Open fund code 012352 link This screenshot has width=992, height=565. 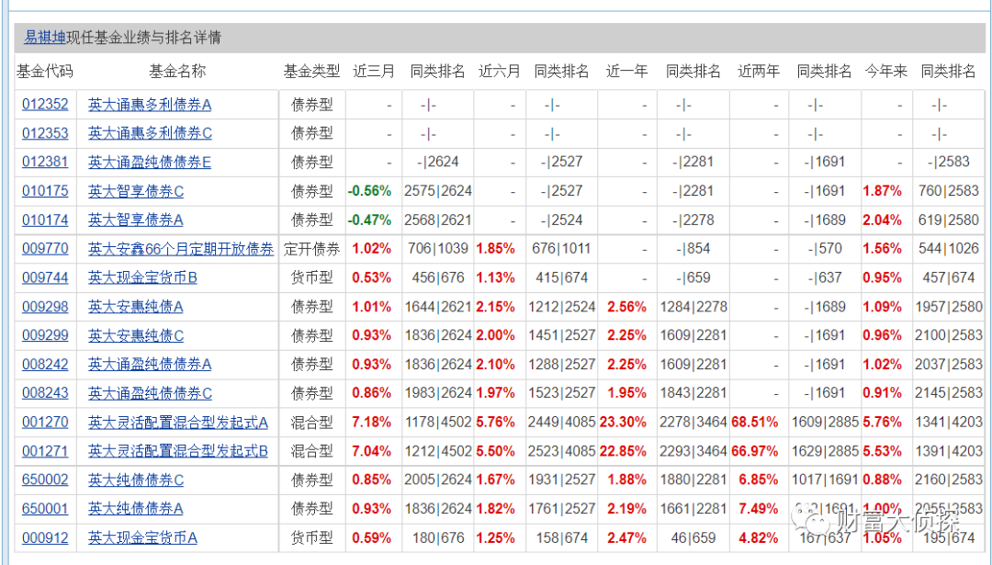(45, 105)
